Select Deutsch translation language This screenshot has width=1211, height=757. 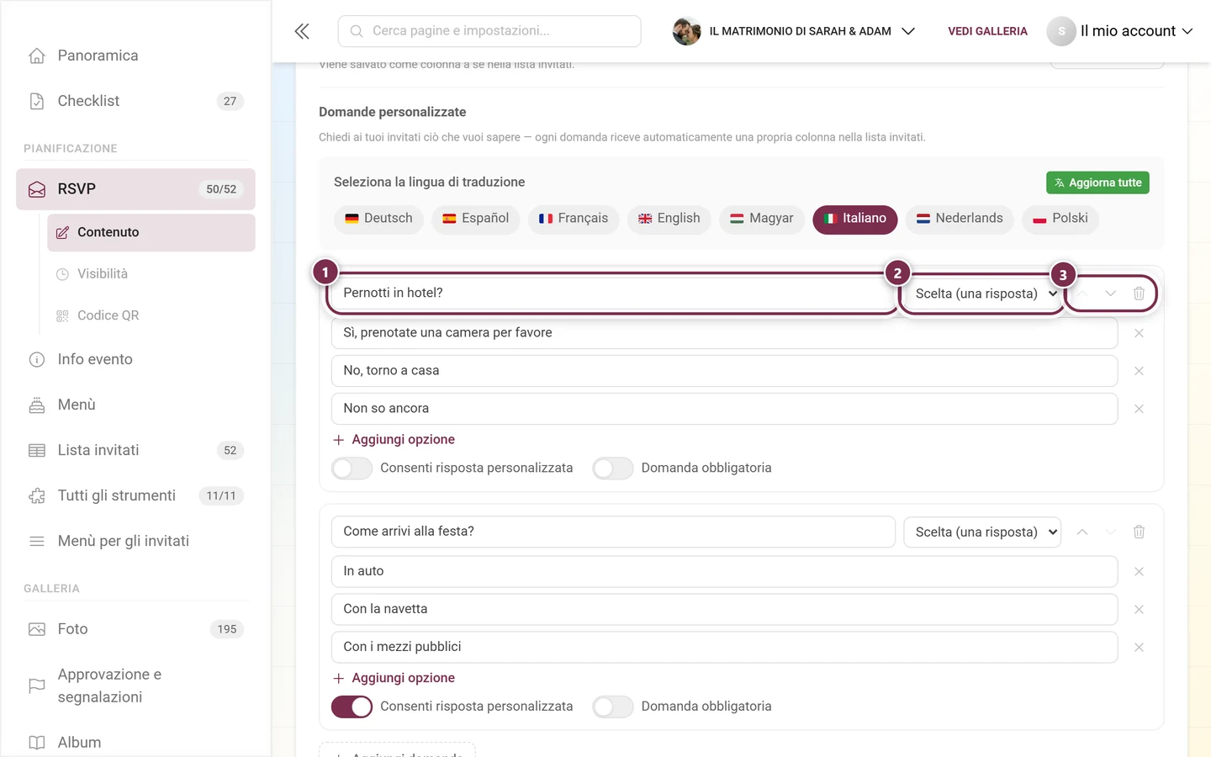(378, 219)
